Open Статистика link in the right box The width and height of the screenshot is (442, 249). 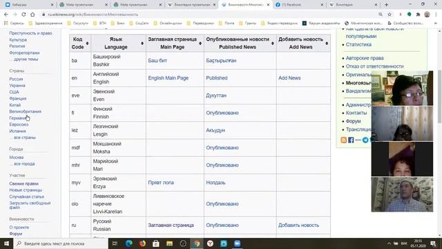(x=358, y=44)
